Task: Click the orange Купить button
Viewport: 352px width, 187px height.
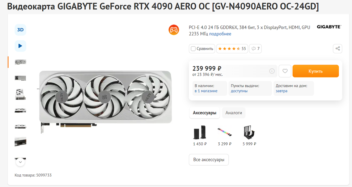Action: pyautogui.click(x=315, y=71)
